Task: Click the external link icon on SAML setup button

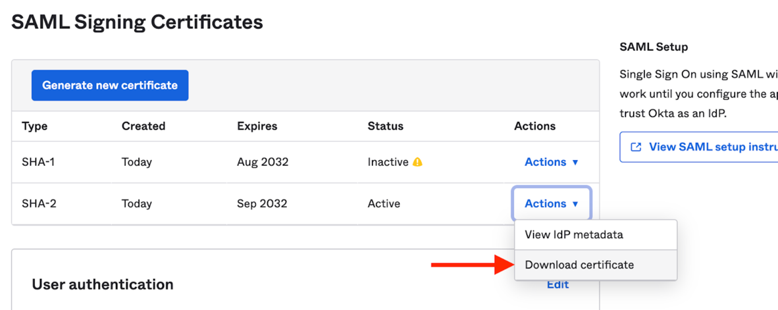Action: 636,147
